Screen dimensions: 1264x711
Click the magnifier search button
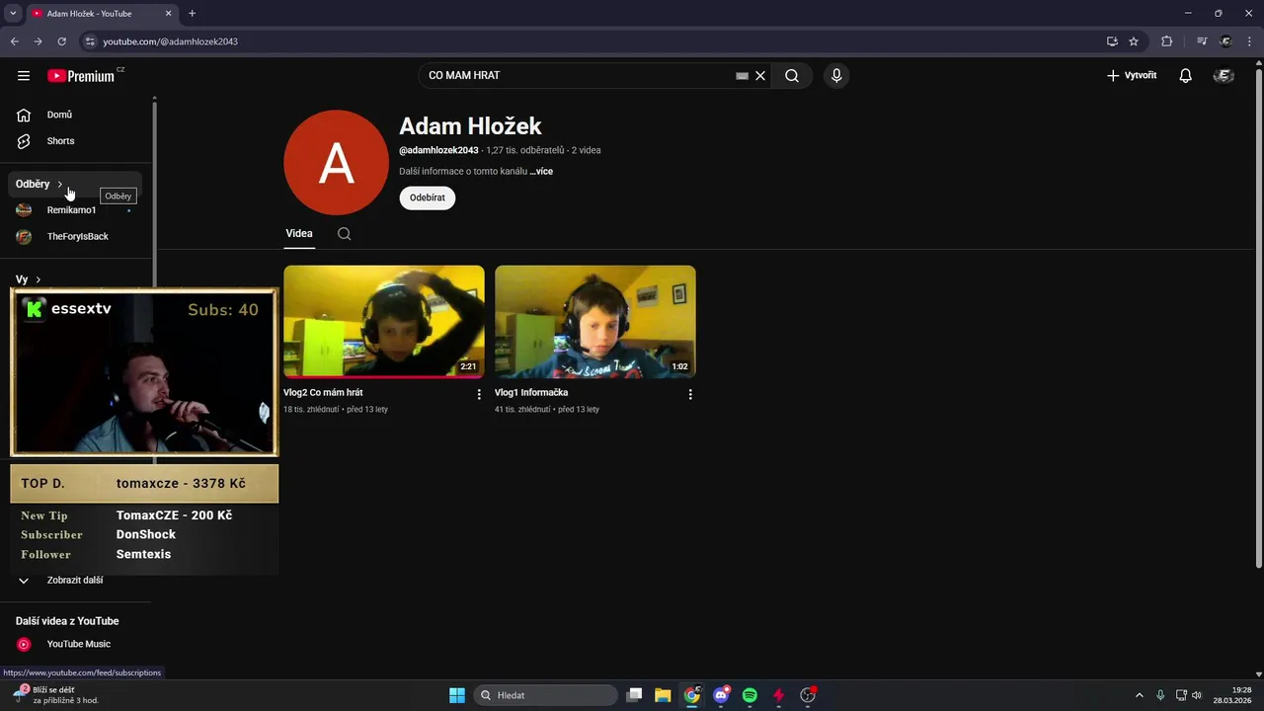coord(792,76)
